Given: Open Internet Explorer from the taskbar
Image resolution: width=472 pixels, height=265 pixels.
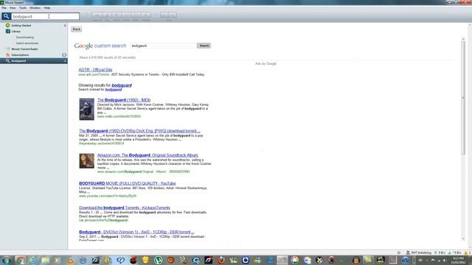Looking at the screenshot, I should (32, 260).
